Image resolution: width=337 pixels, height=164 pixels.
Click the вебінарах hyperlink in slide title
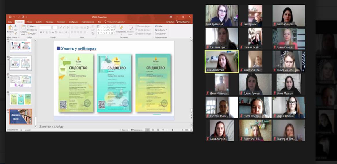[x=87, y=49]
